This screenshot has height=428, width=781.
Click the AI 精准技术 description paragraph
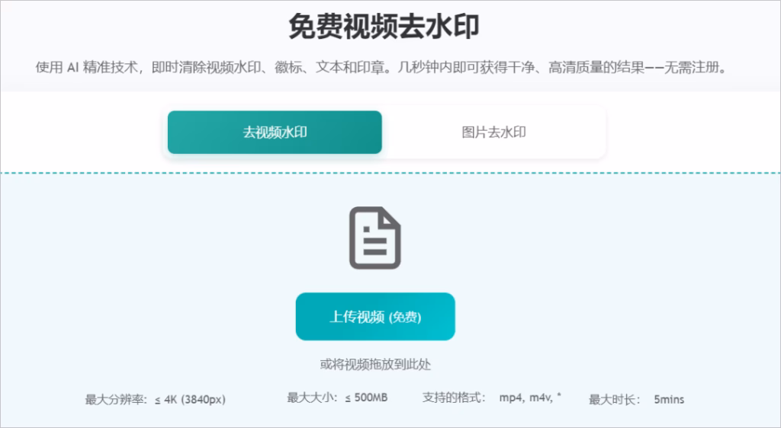tap(381, 67)
